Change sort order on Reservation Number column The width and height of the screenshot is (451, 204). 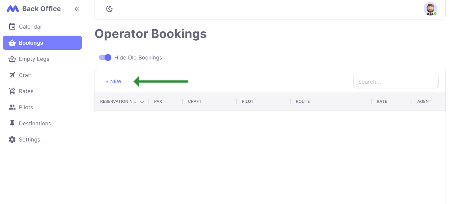142,101
